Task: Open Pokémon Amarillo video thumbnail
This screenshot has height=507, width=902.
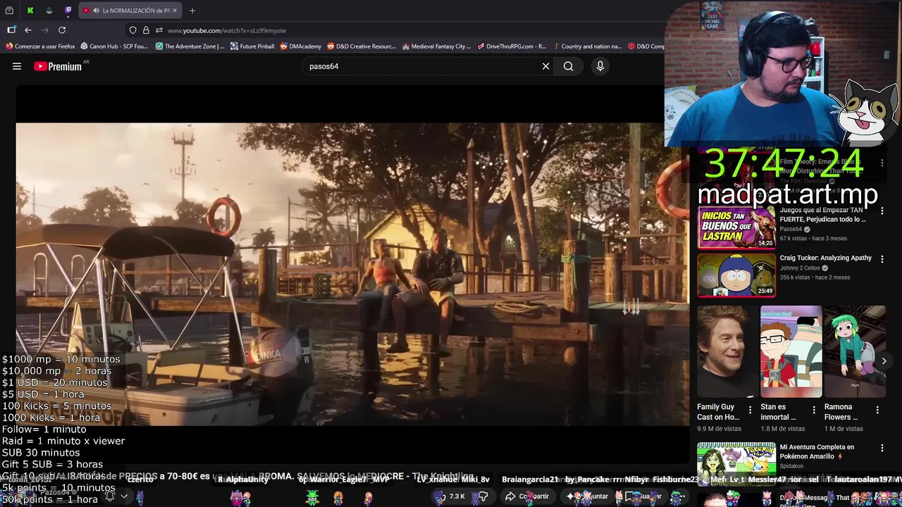Action: point(736,464)
